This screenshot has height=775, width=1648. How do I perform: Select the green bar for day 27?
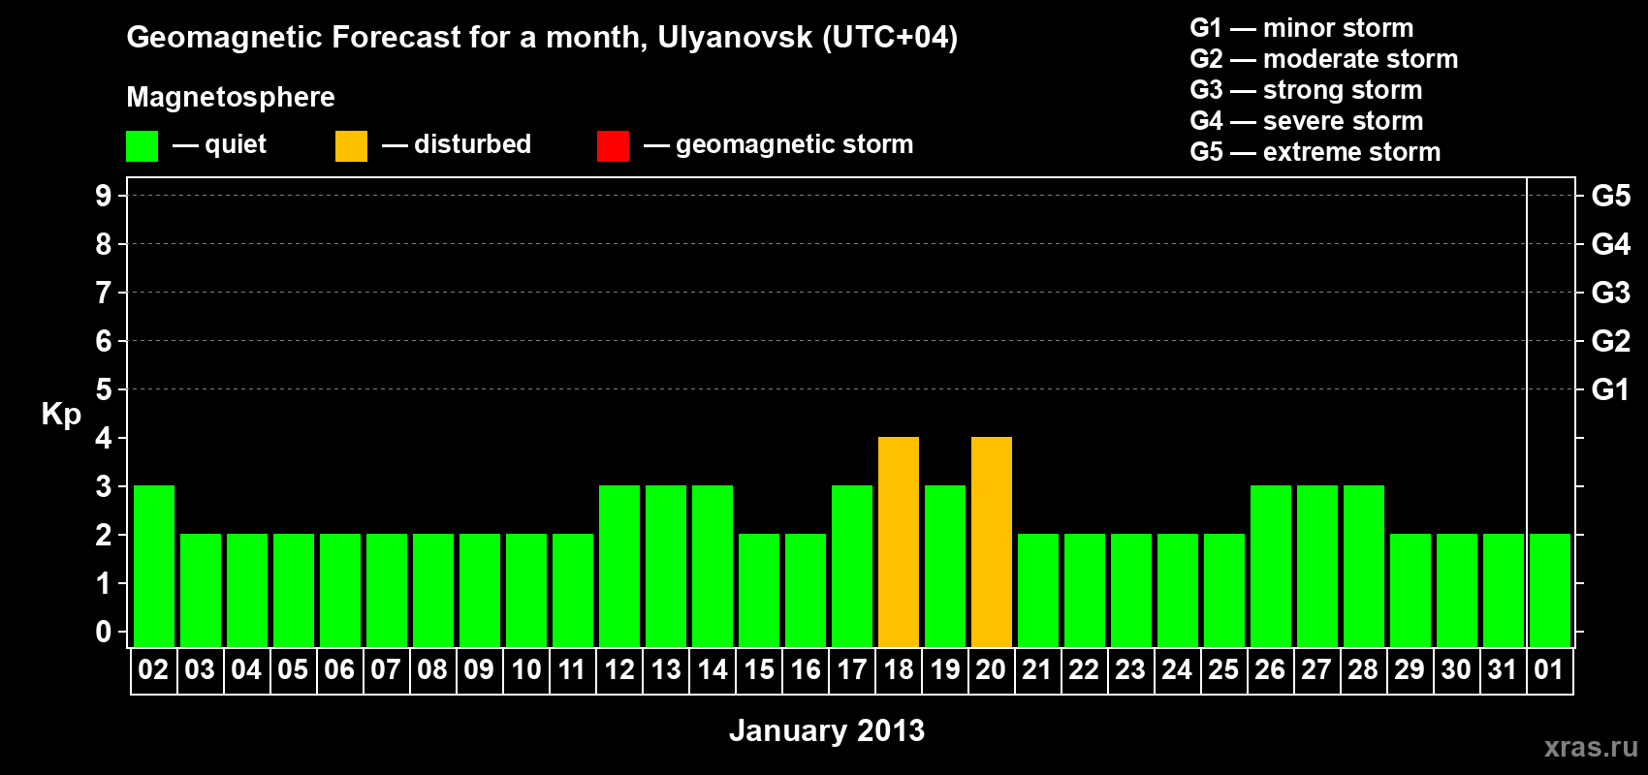point(1317,566)
